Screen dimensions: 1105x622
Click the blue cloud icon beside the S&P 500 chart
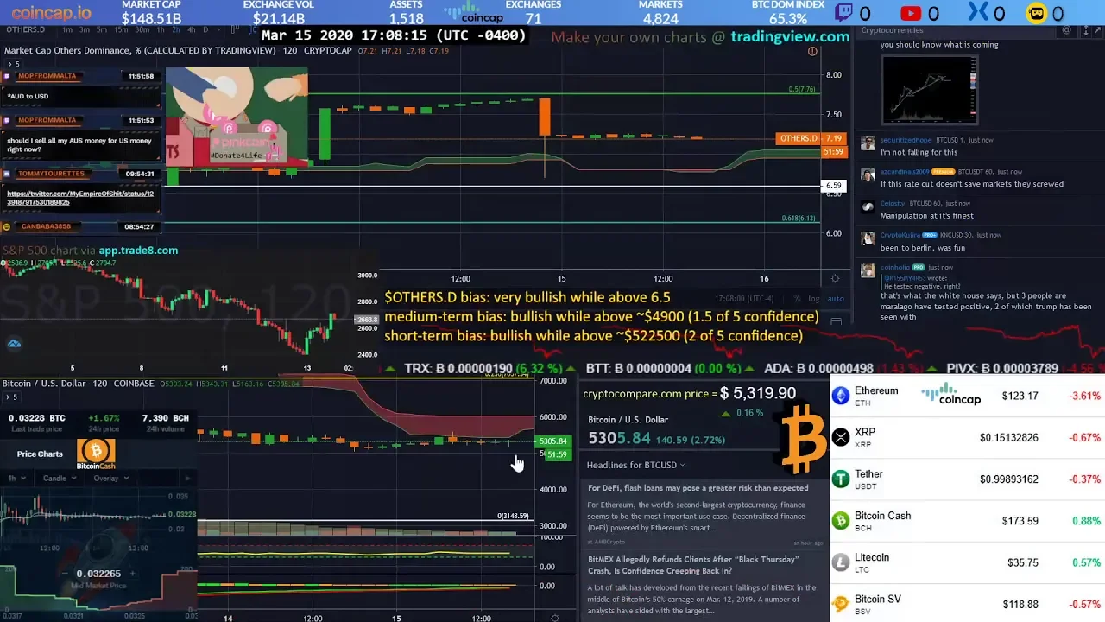click(x=14, y=344)
